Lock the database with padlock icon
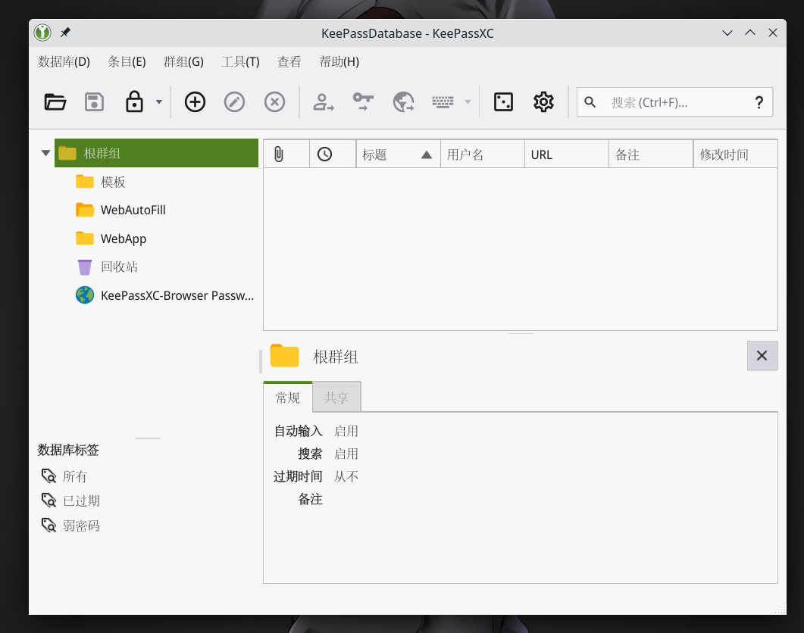The width and height of the screenshot is (804, 633). point(134,101)
